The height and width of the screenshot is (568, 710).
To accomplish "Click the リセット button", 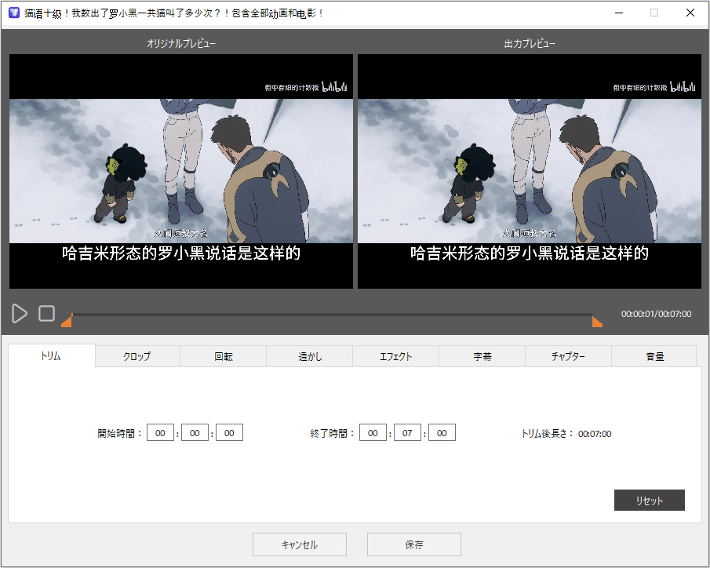I will (650, 500).
